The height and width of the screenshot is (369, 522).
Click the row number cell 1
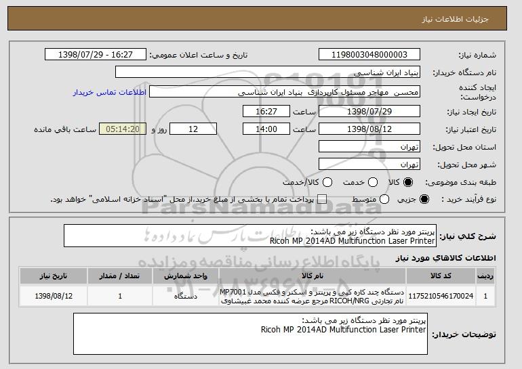pos(485,296)
